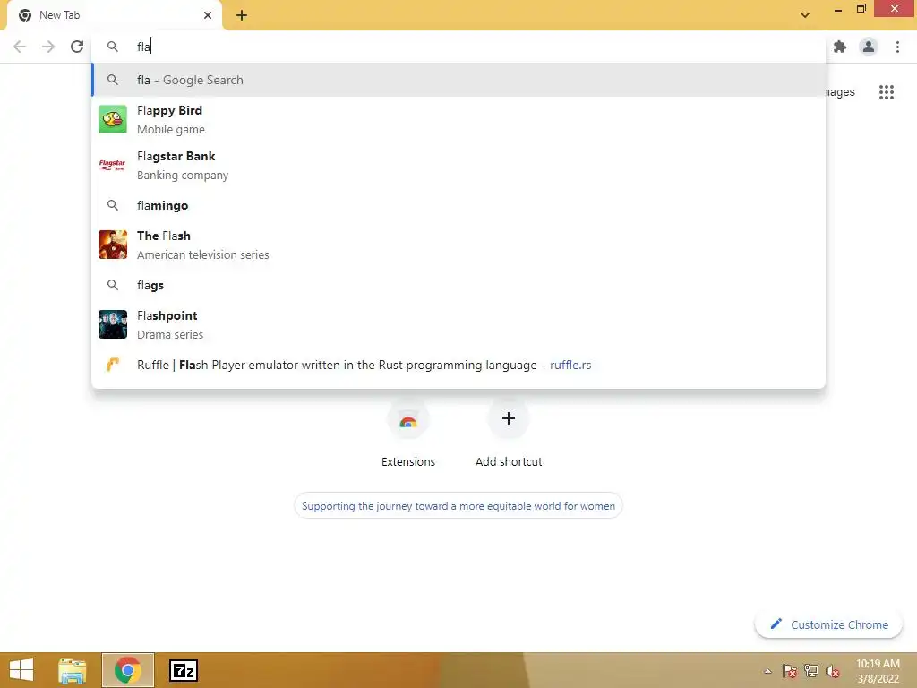The image size is (917, 688).
Task: Click the Flashpoint poster thumbnail
Action: click(x=113, y=324)
